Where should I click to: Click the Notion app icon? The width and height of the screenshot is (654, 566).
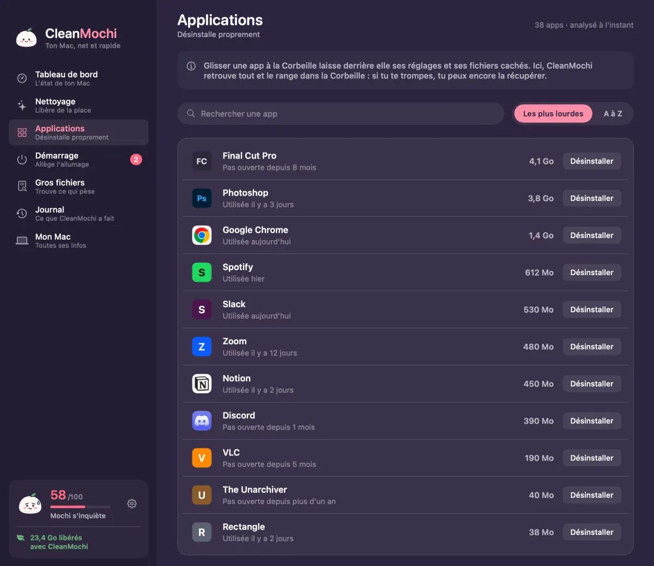pyautogui.click(x=202, y=384)
